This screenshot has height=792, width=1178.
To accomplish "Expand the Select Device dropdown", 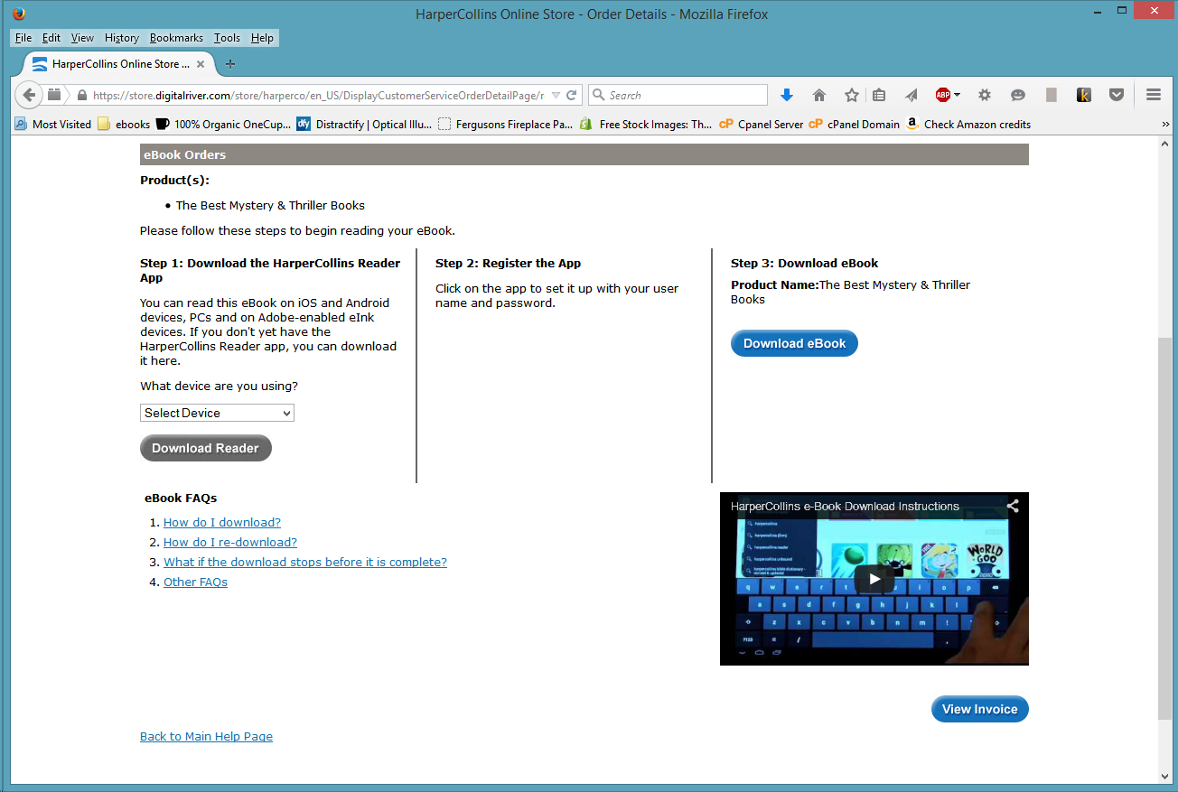I will pos(218,413).
